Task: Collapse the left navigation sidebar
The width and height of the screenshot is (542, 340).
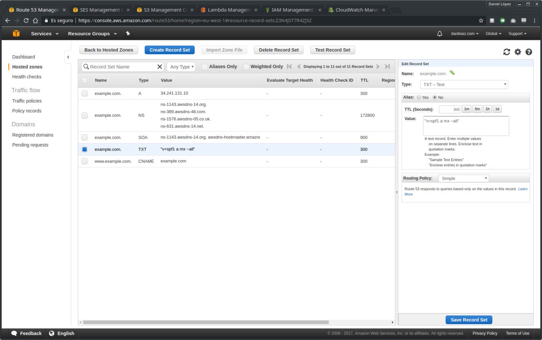Action: (x=68, y=57)
